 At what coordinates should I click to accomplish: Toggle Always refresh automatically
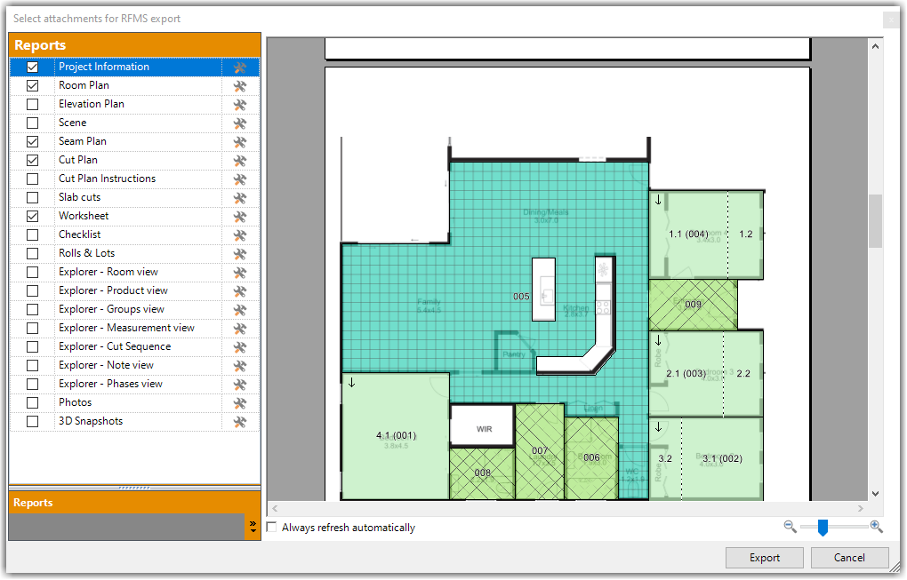coord(272,527)
